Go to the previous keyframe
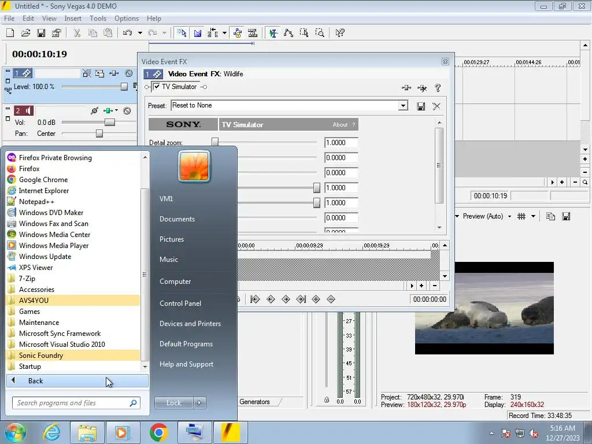592x444 pixels. click(271, 299)
